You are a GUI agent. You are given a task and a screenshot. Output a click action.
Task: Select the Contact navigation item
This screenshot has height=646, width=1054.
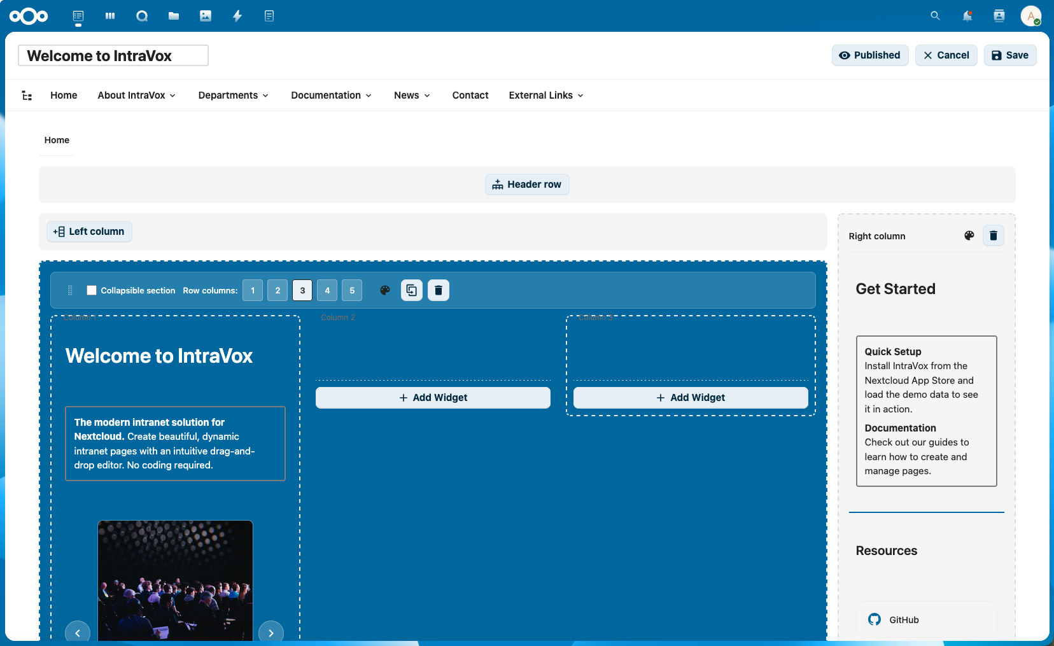[470, 95]
